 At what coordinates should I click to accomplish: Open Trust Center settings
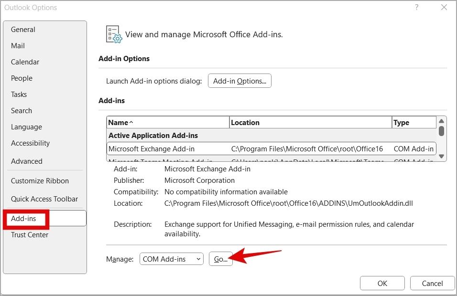click(x=30, y=235)
